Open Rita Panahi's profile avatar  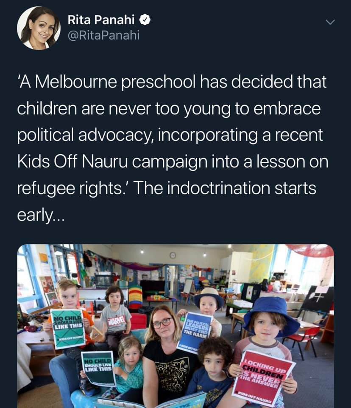coord(39,28)
